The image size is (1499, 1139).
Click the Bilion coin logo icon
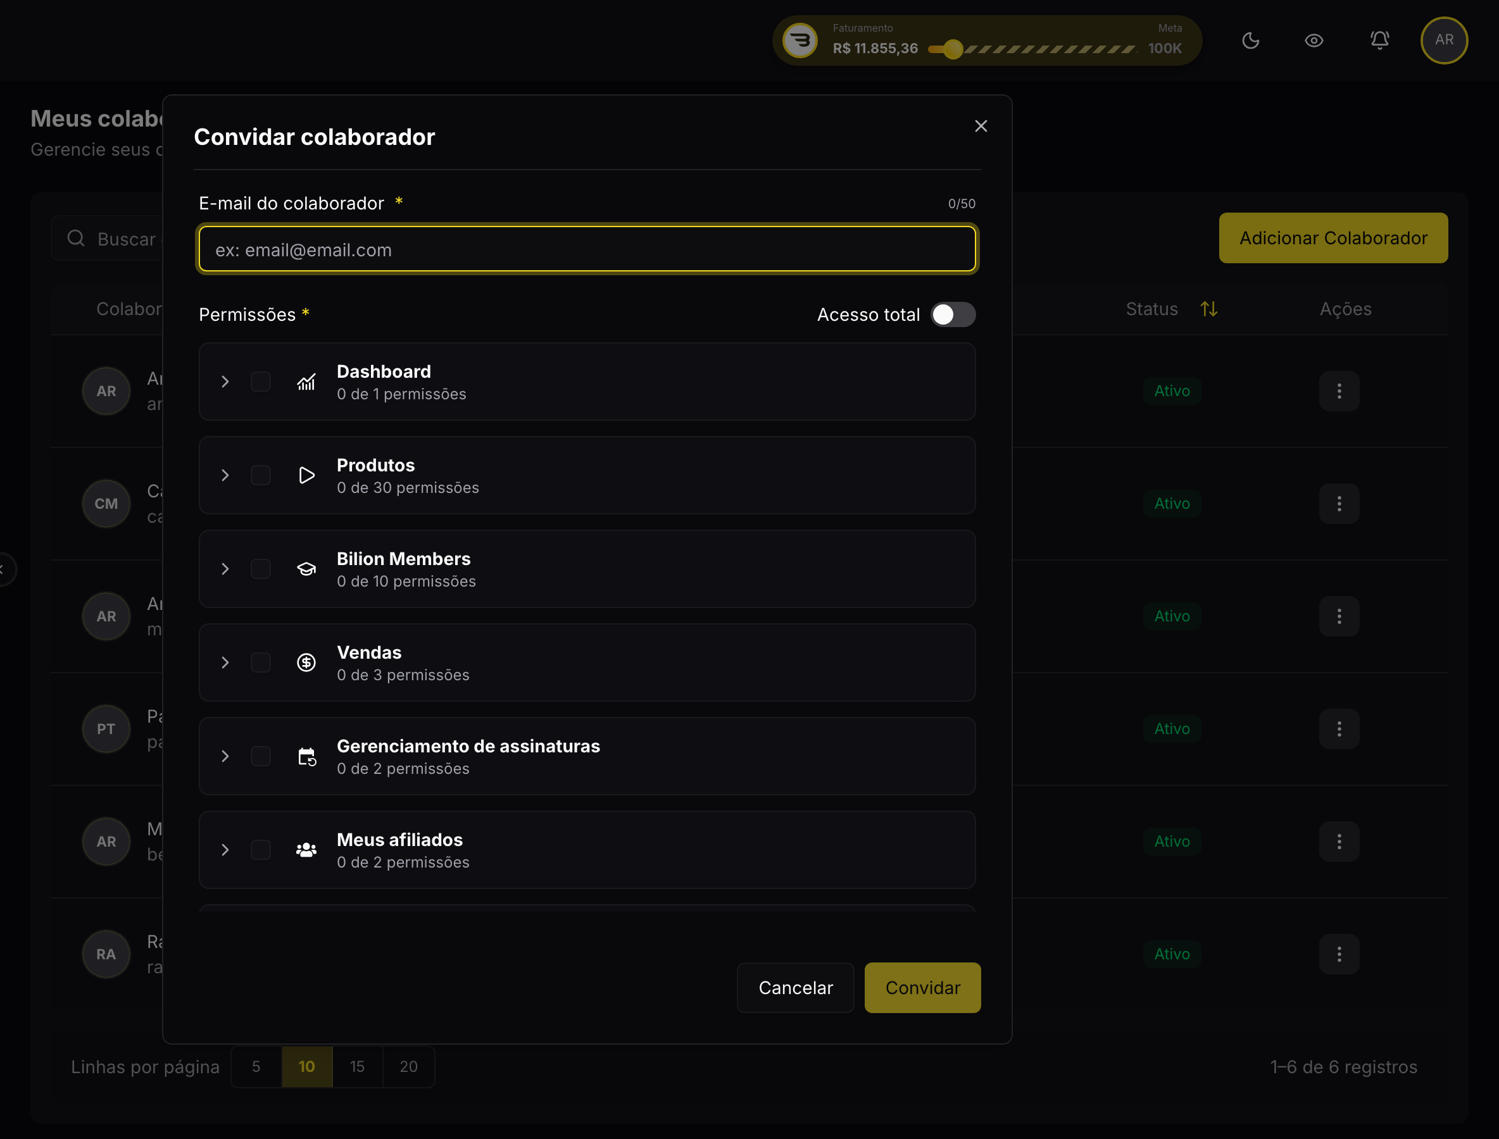[x=800, y=40]
